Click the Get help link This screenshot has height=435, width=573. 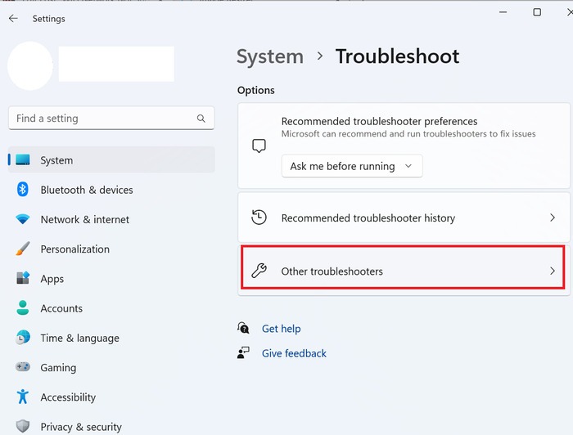point(281,329)
